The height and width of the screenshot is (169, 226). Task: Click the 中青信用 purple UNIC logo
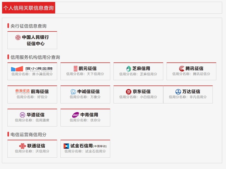pyautogui.click(x=76, y=115)
